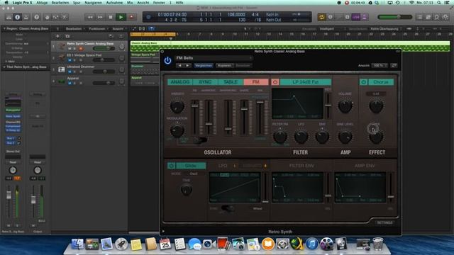Click the filter LFO knob
The height and width of the screenshot is (255, 454).
(301, 137)
